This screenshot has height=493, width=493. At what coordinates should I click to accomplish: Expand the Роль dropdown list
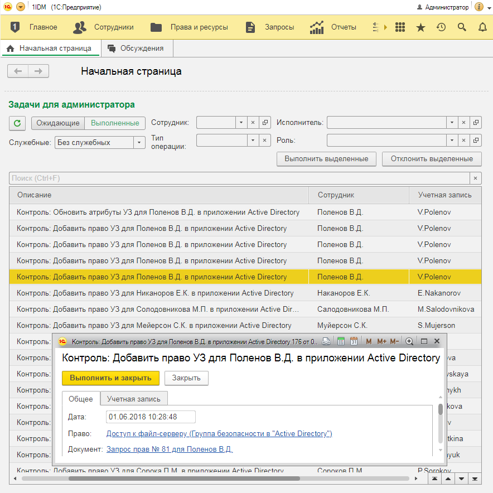coord(451,141)
